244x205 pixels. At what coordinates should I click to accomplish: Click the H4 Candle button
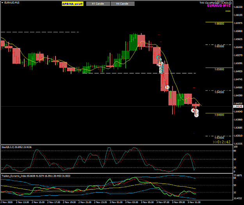123,4
